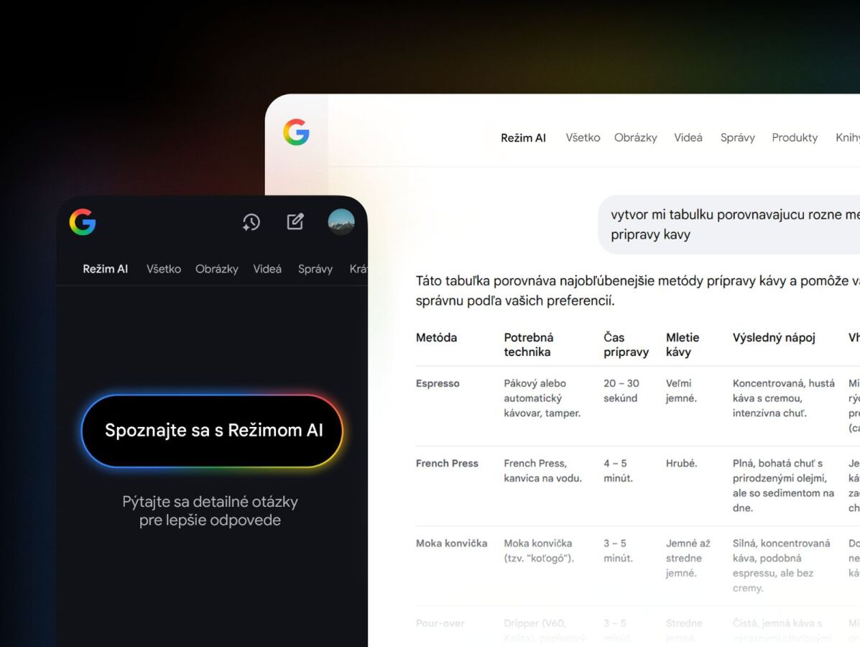The height and width of the screenshot is (647, 860).
Task: Click the 'Veľmi jemné.' grind cell
Action: 681,391
